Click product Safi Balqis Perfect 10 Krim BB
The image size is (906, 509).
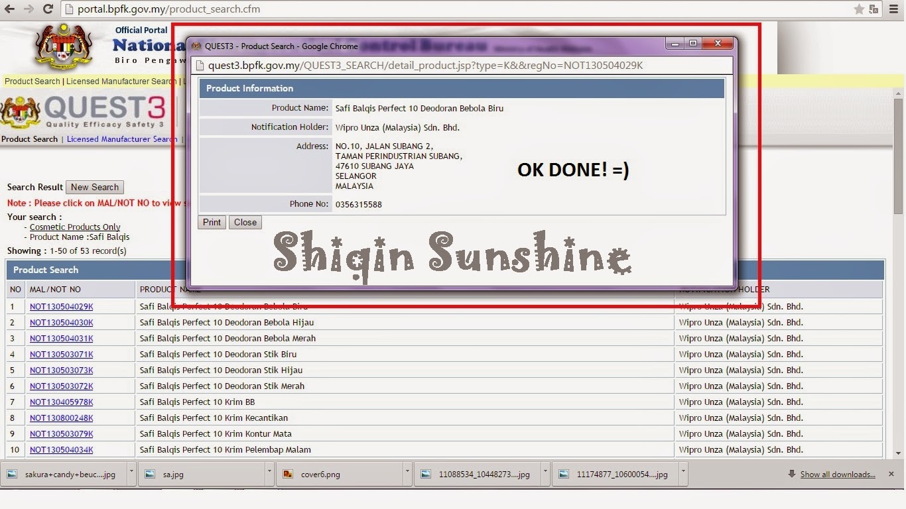click(x=198, y=402)
